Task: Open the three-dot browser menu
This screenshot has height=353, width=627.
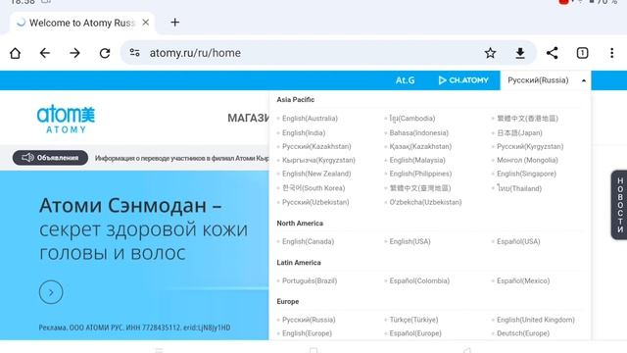Action: [611, 53]
